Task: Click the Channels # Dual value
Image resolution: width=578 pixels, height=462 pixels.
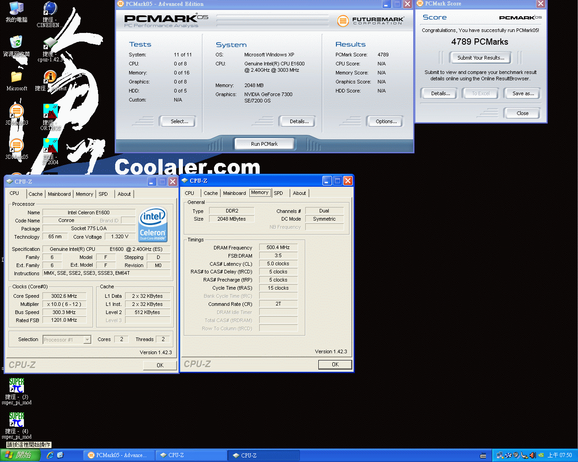Action: (324, 211)
